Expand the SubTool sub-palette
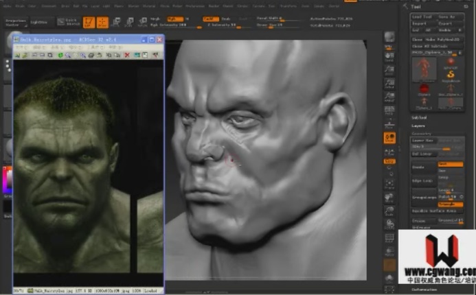 [419, 117]
